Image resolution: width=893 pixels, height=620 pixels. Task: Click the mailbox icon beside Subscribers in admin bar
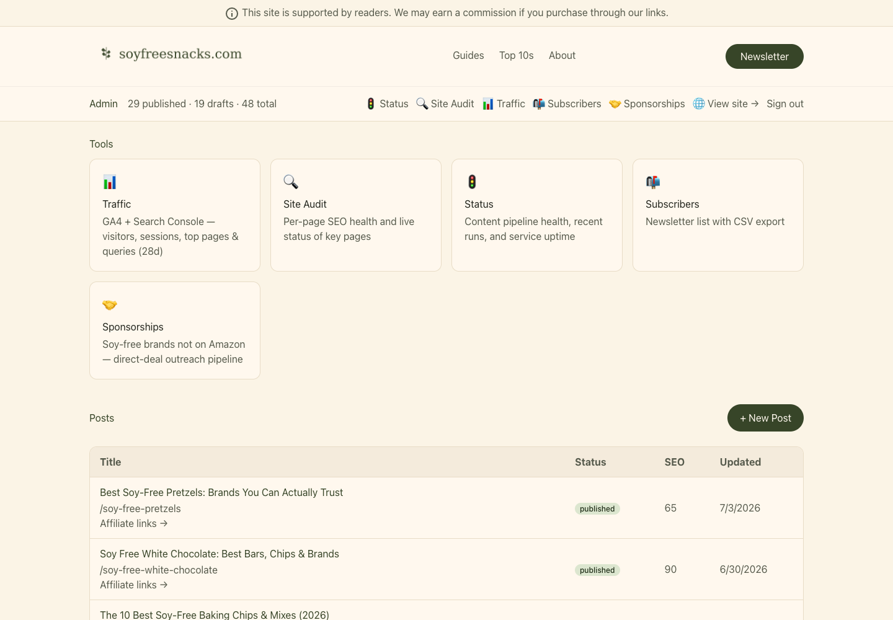coord(539,104)
